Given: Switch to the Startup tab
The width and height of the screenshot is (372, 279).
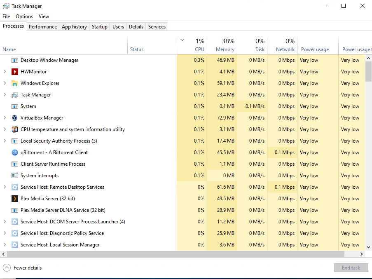Looking at the screenshot, I should (x=100, y=27).
